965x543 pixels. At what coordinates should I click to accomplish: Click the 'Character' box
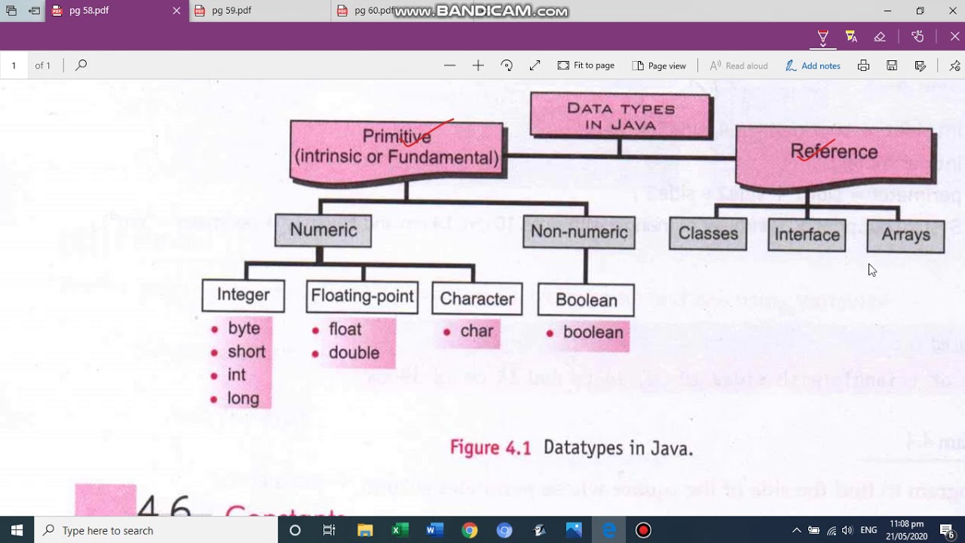coord(476,299)
